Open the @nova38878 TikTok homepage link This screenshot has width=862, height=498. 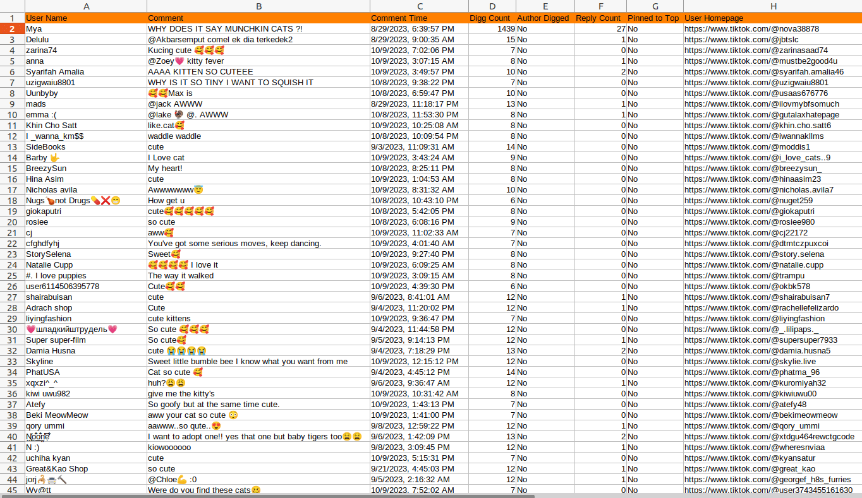[751, 29]
